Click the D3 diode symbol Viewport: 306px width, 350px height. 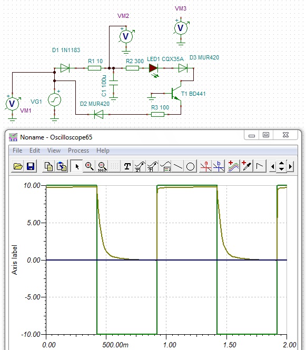point(183,68)
